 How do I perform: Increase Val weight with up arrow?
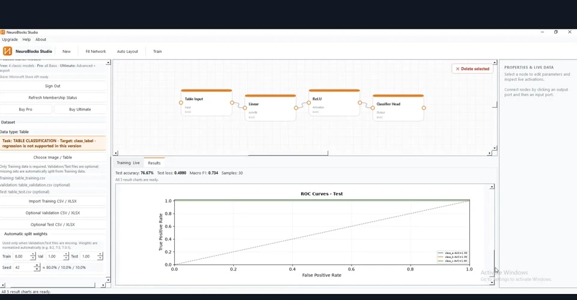click(66, 254)
